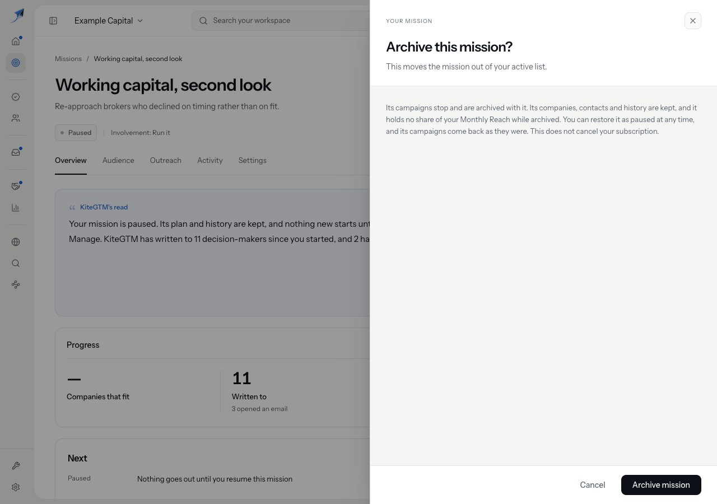Click the globe icon in sidebar
Image resolution: width=717 pixels, height=504 pixels.
coord(16,242)
